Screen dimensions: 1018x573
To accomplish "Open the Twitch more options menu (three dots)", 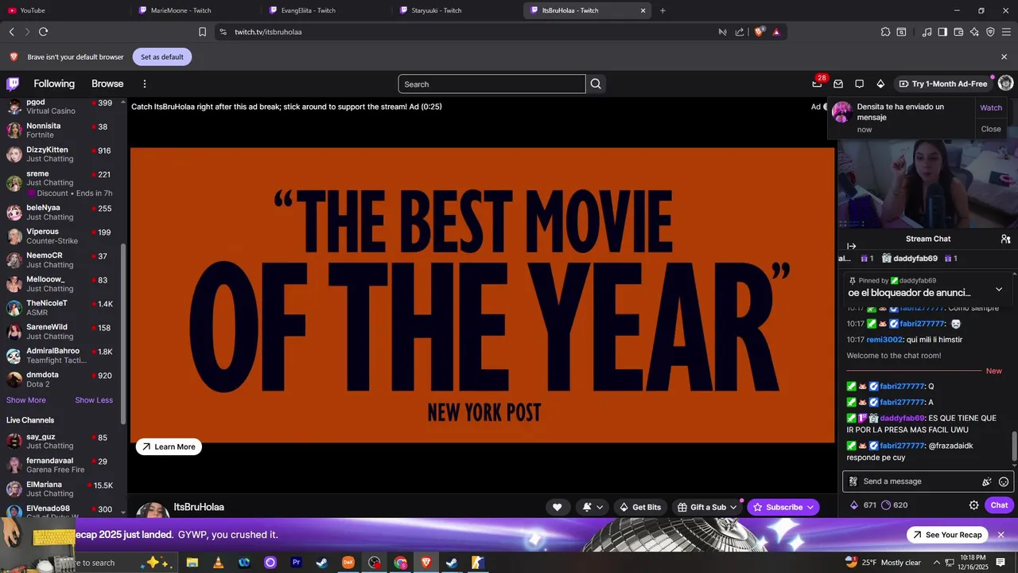I will click(145, 84).
